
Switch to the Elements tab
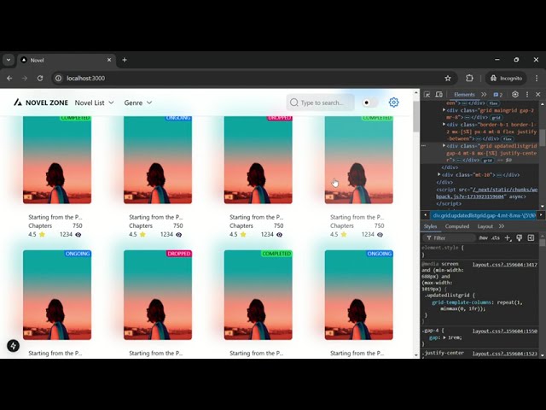(464, 95)
